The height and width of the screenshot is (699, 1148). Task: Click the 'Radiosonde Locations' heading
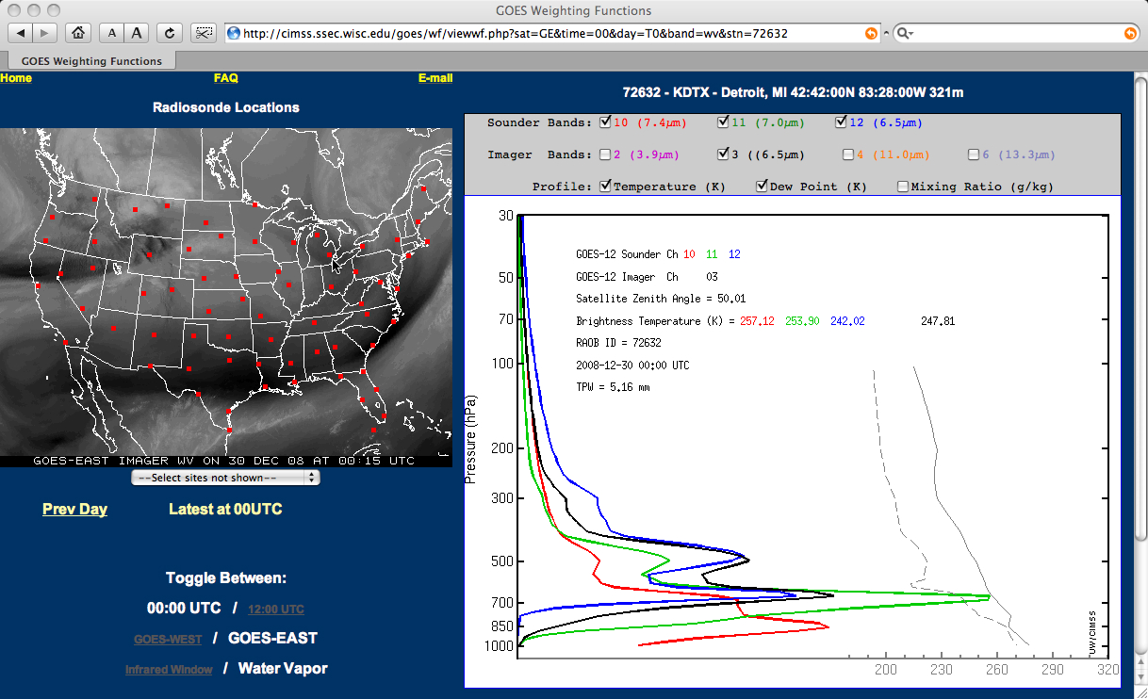click(226, 107)
